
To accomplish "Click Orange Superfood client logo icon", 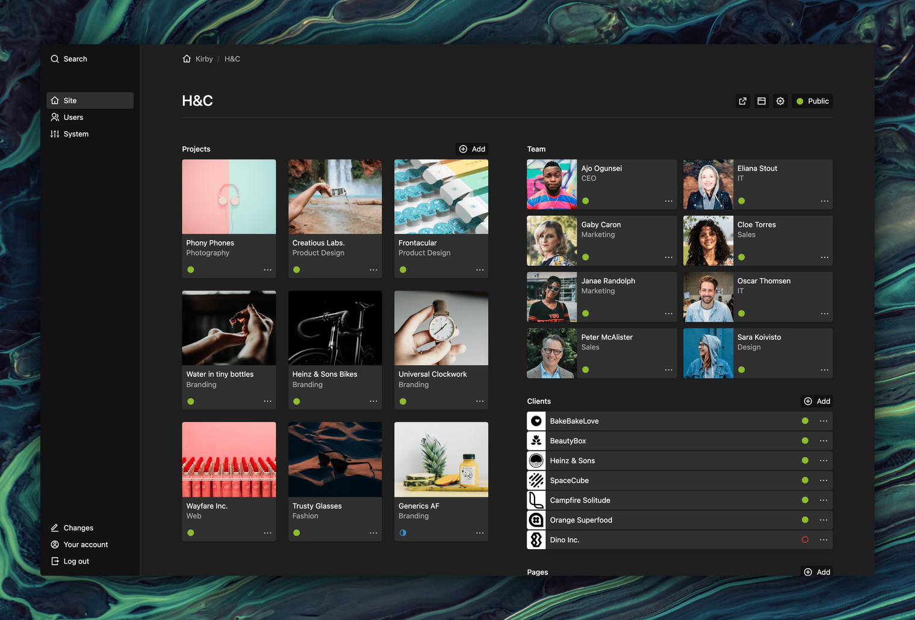I will (x=536, y=520).
